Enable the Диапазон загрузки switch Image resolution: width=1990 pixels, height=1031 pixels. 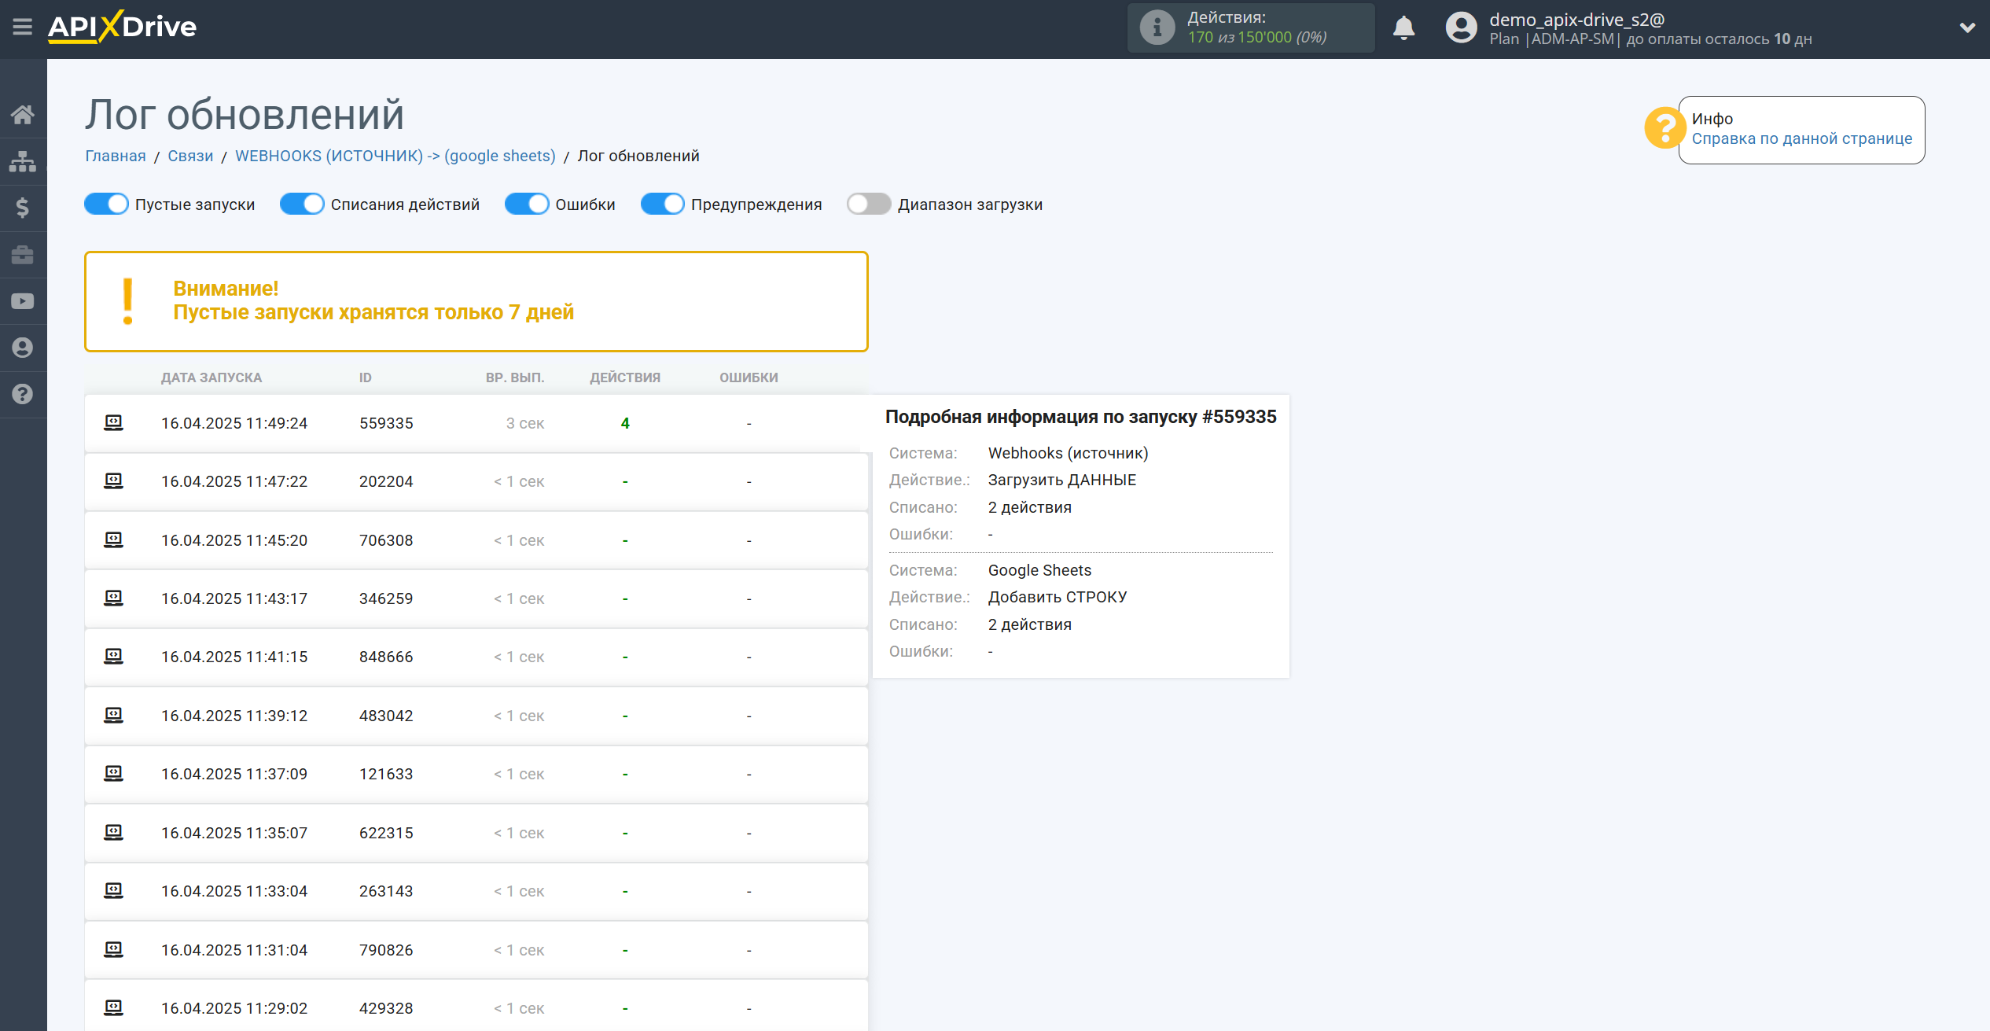[x=869, y=204]
